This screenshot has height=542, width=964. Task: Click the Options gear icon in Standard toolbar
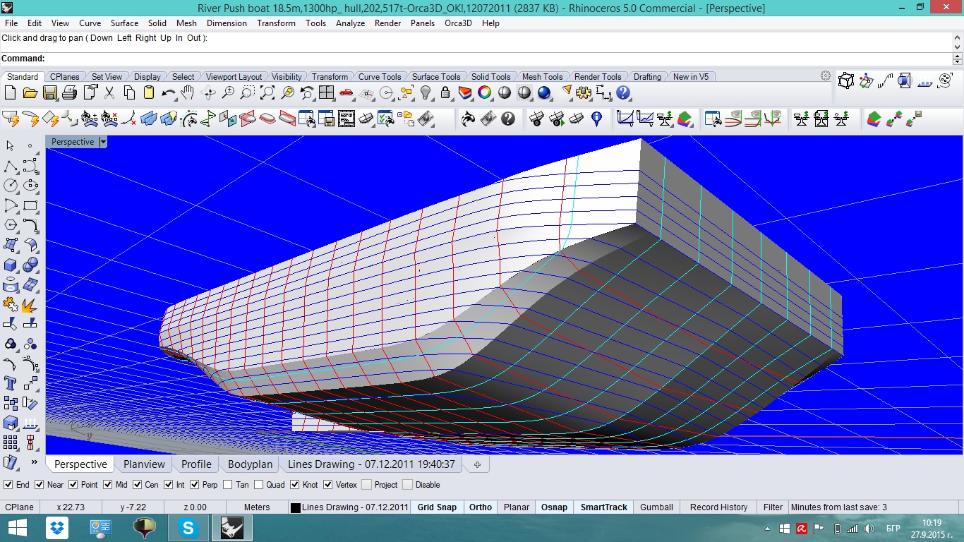(584, 92)
